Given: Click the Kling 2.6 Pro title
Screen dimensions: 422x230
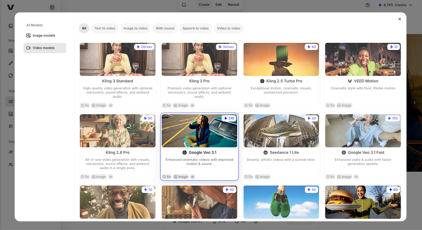Looking at the screenshot, I should tap(118, 153).
